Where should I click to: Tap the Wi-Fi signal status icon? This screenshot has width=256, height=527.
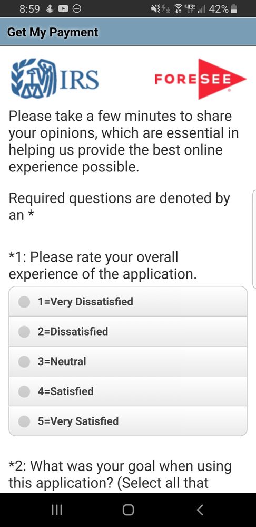178,9
